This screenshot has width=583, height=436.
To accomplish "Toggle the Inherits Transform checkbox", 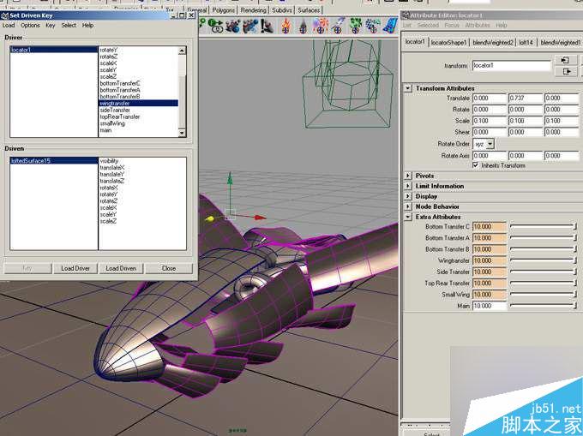I will click(x=475, y=165).
